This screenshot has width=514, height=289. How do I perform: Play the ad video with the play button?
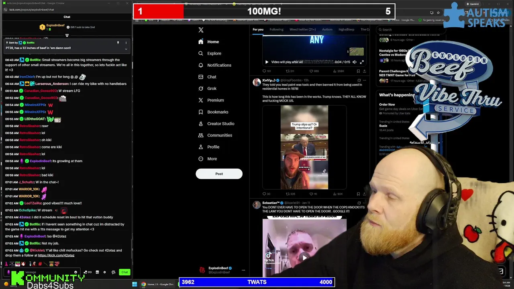click(267, 62)
